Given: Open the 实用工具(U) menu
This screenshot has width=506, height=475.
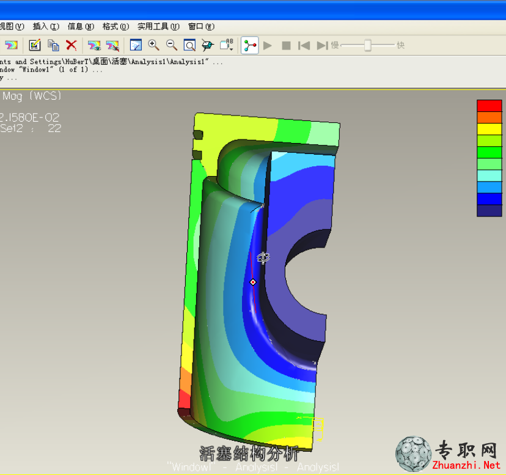Looking at the screenshot, I should [x=158, y=26].
